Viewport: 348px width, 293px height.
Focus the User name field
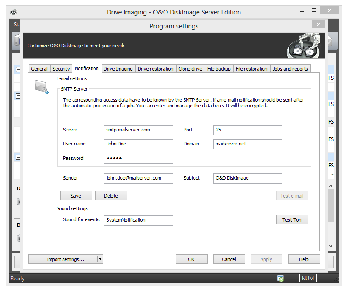[x=139, y=144]
